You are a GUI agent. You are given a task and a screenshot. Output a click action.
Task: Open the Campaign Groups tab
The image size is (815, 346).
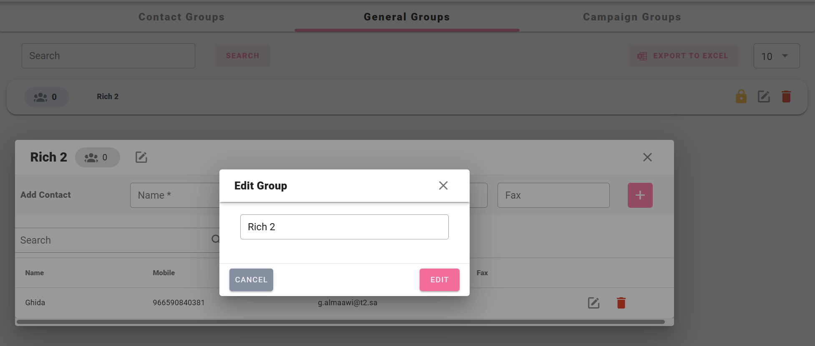(632, 17)
